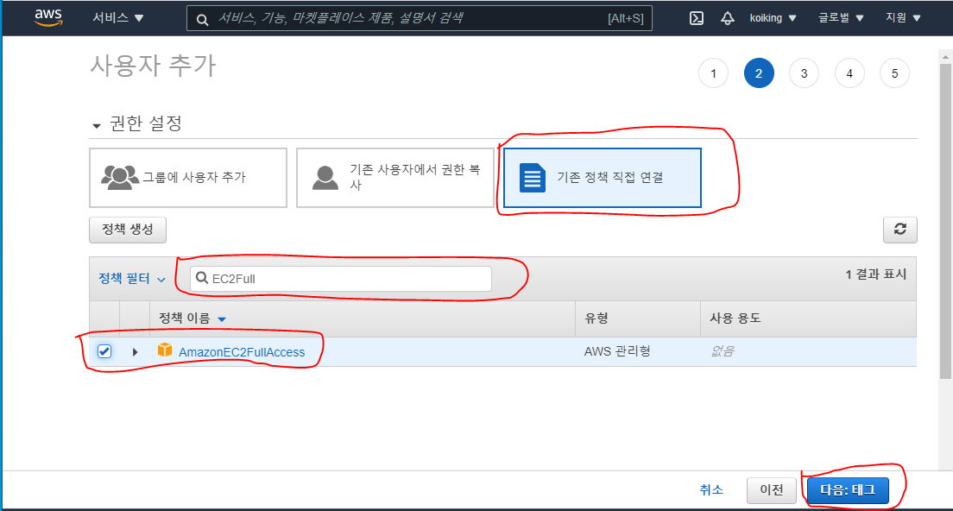The image size is (953, 511).
Task: Click the 취소 link
Action: click(711, 489)
